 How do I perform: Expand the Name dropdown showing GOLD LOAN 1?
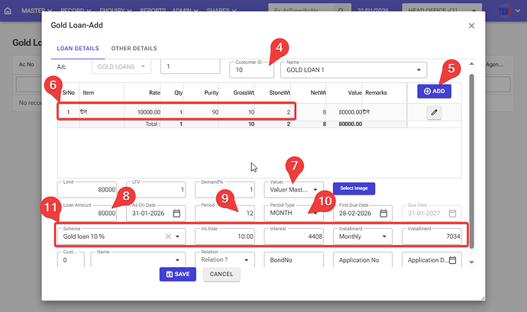click(x=418, y=69)
